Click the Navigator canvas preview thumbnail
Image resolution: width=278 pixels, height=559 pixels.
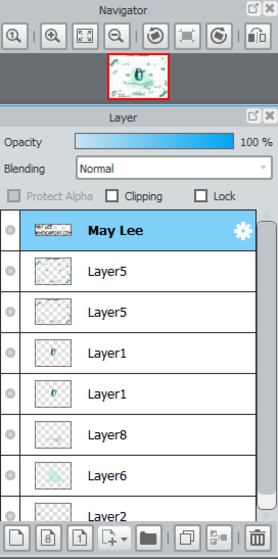[138, 77]
